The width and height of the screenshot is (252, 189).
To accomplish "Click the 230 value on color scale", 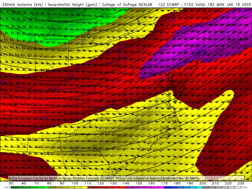I will [241, 183].
